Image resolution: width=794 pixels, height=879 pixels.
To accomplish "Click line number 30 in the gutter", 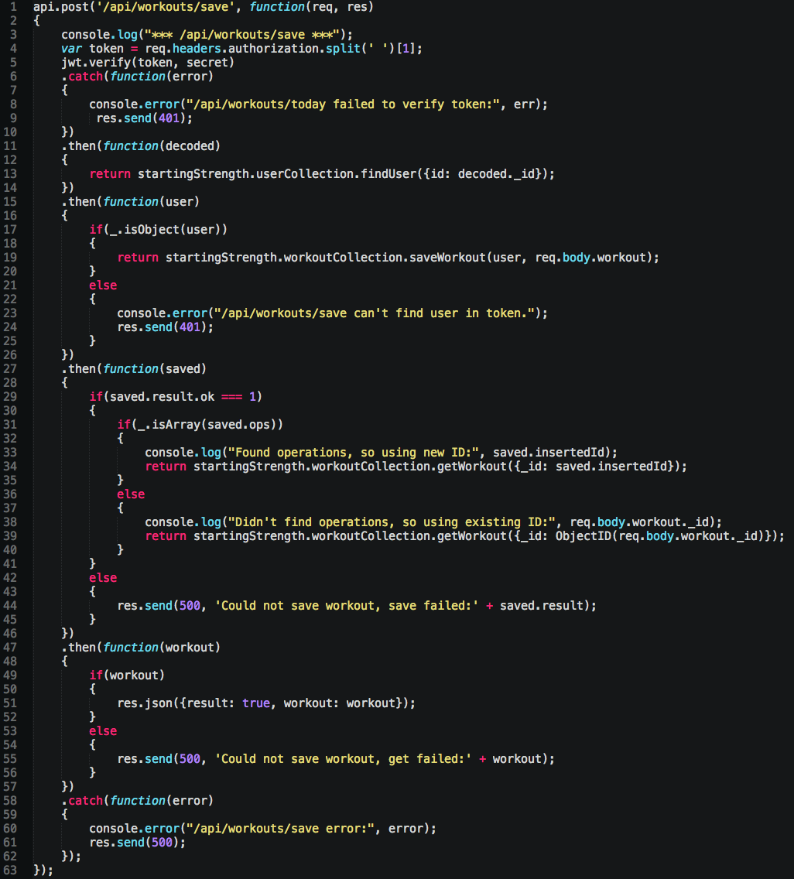I will [10, 411].
